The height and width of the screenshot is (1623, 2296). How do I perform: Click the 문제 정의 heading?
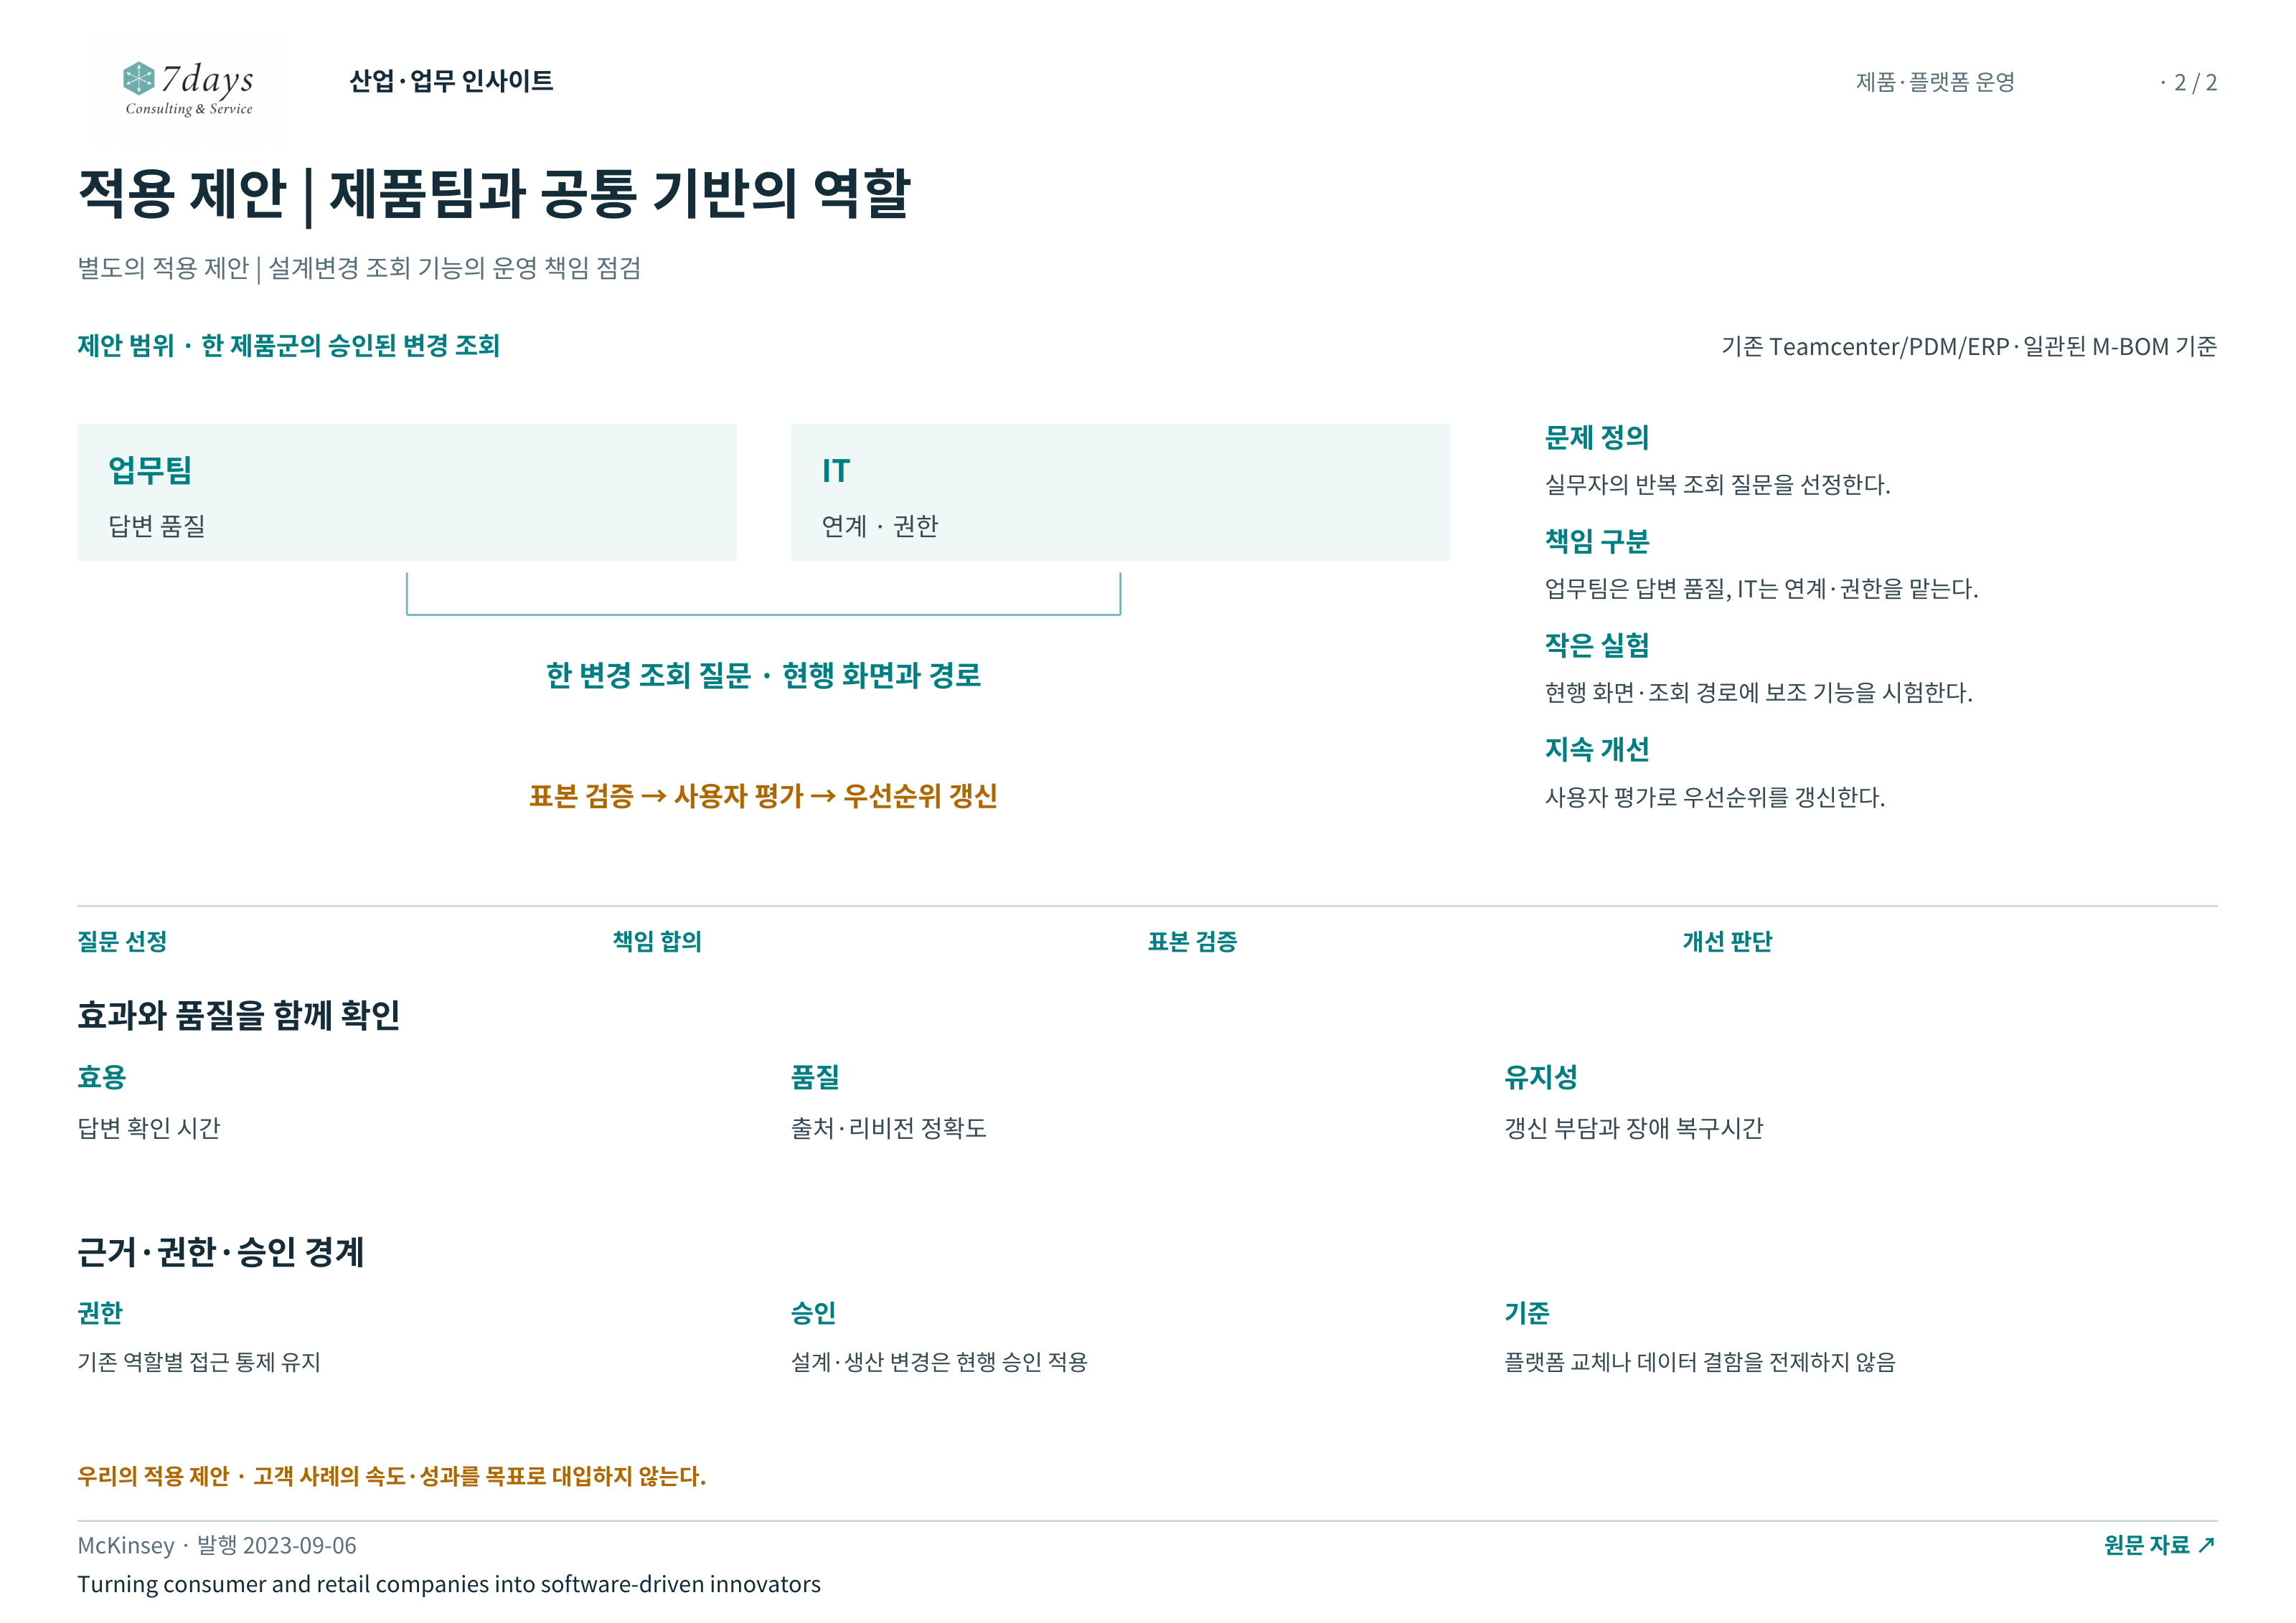pyautogui.click(x=1597, y=437)
